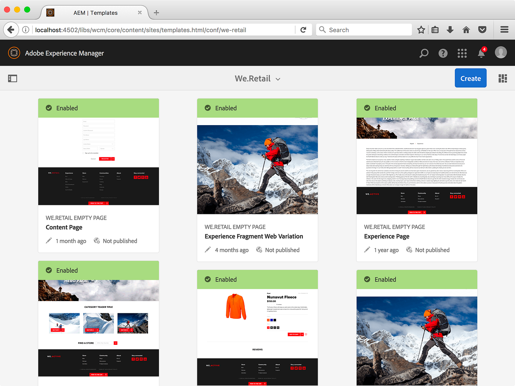Toggle the left rail panel icon
The width and height of the screenshot is (515, 386).
(x=13, y=78)
